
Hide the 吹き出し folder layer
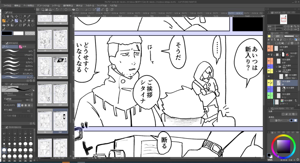[x=269, y=71]
